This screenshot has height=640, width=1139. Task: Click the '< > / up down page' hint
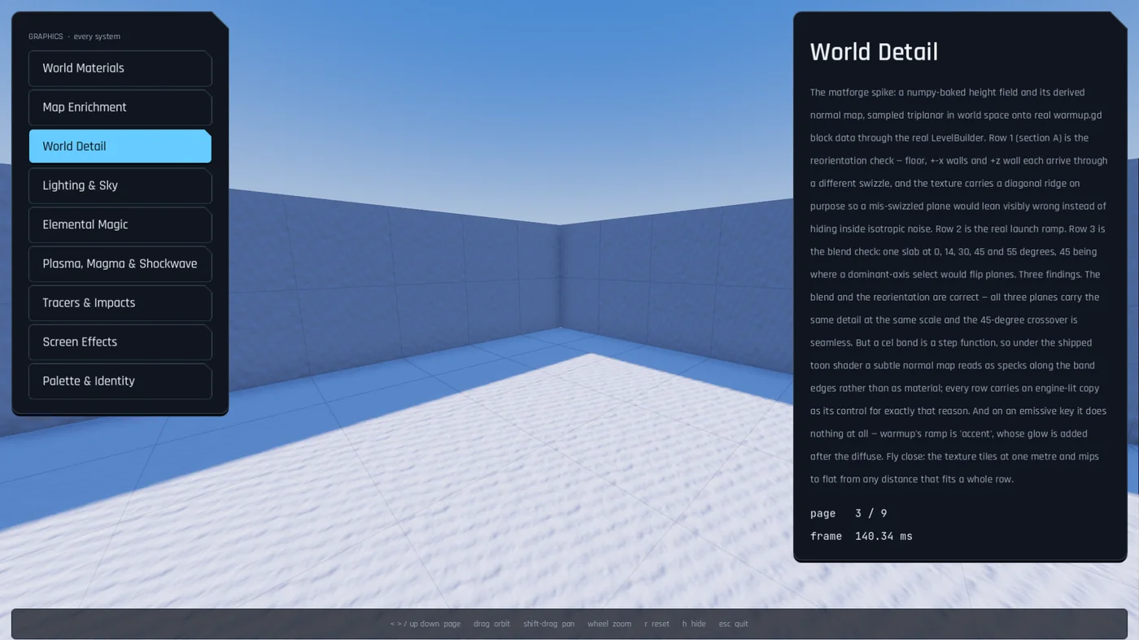point(425,624)
